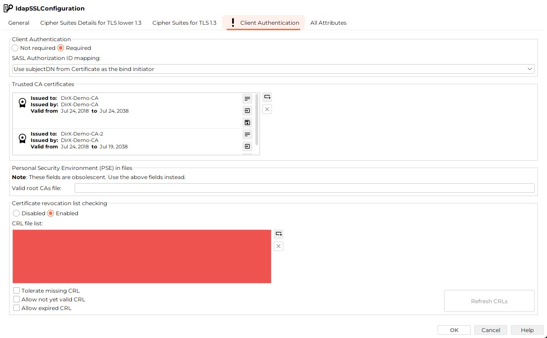This screenshot has height=338, width=547.
Task: Select Enabled for CRL checking
Action: point(51,213)
